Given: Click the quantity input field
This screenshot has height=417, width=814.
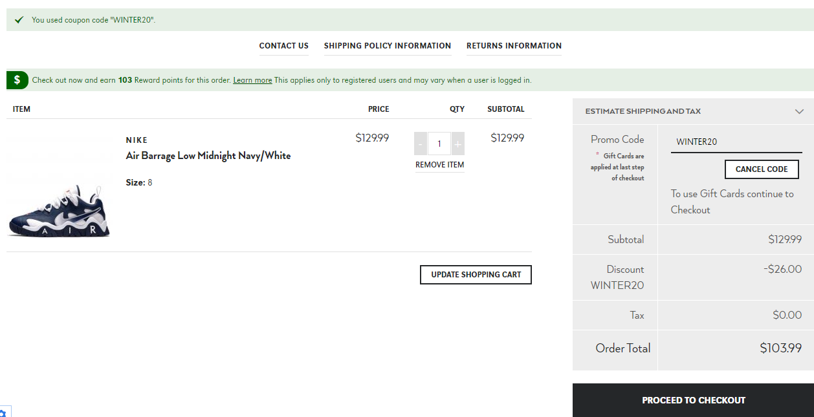Looking at the screenshot, I should 439,144.
